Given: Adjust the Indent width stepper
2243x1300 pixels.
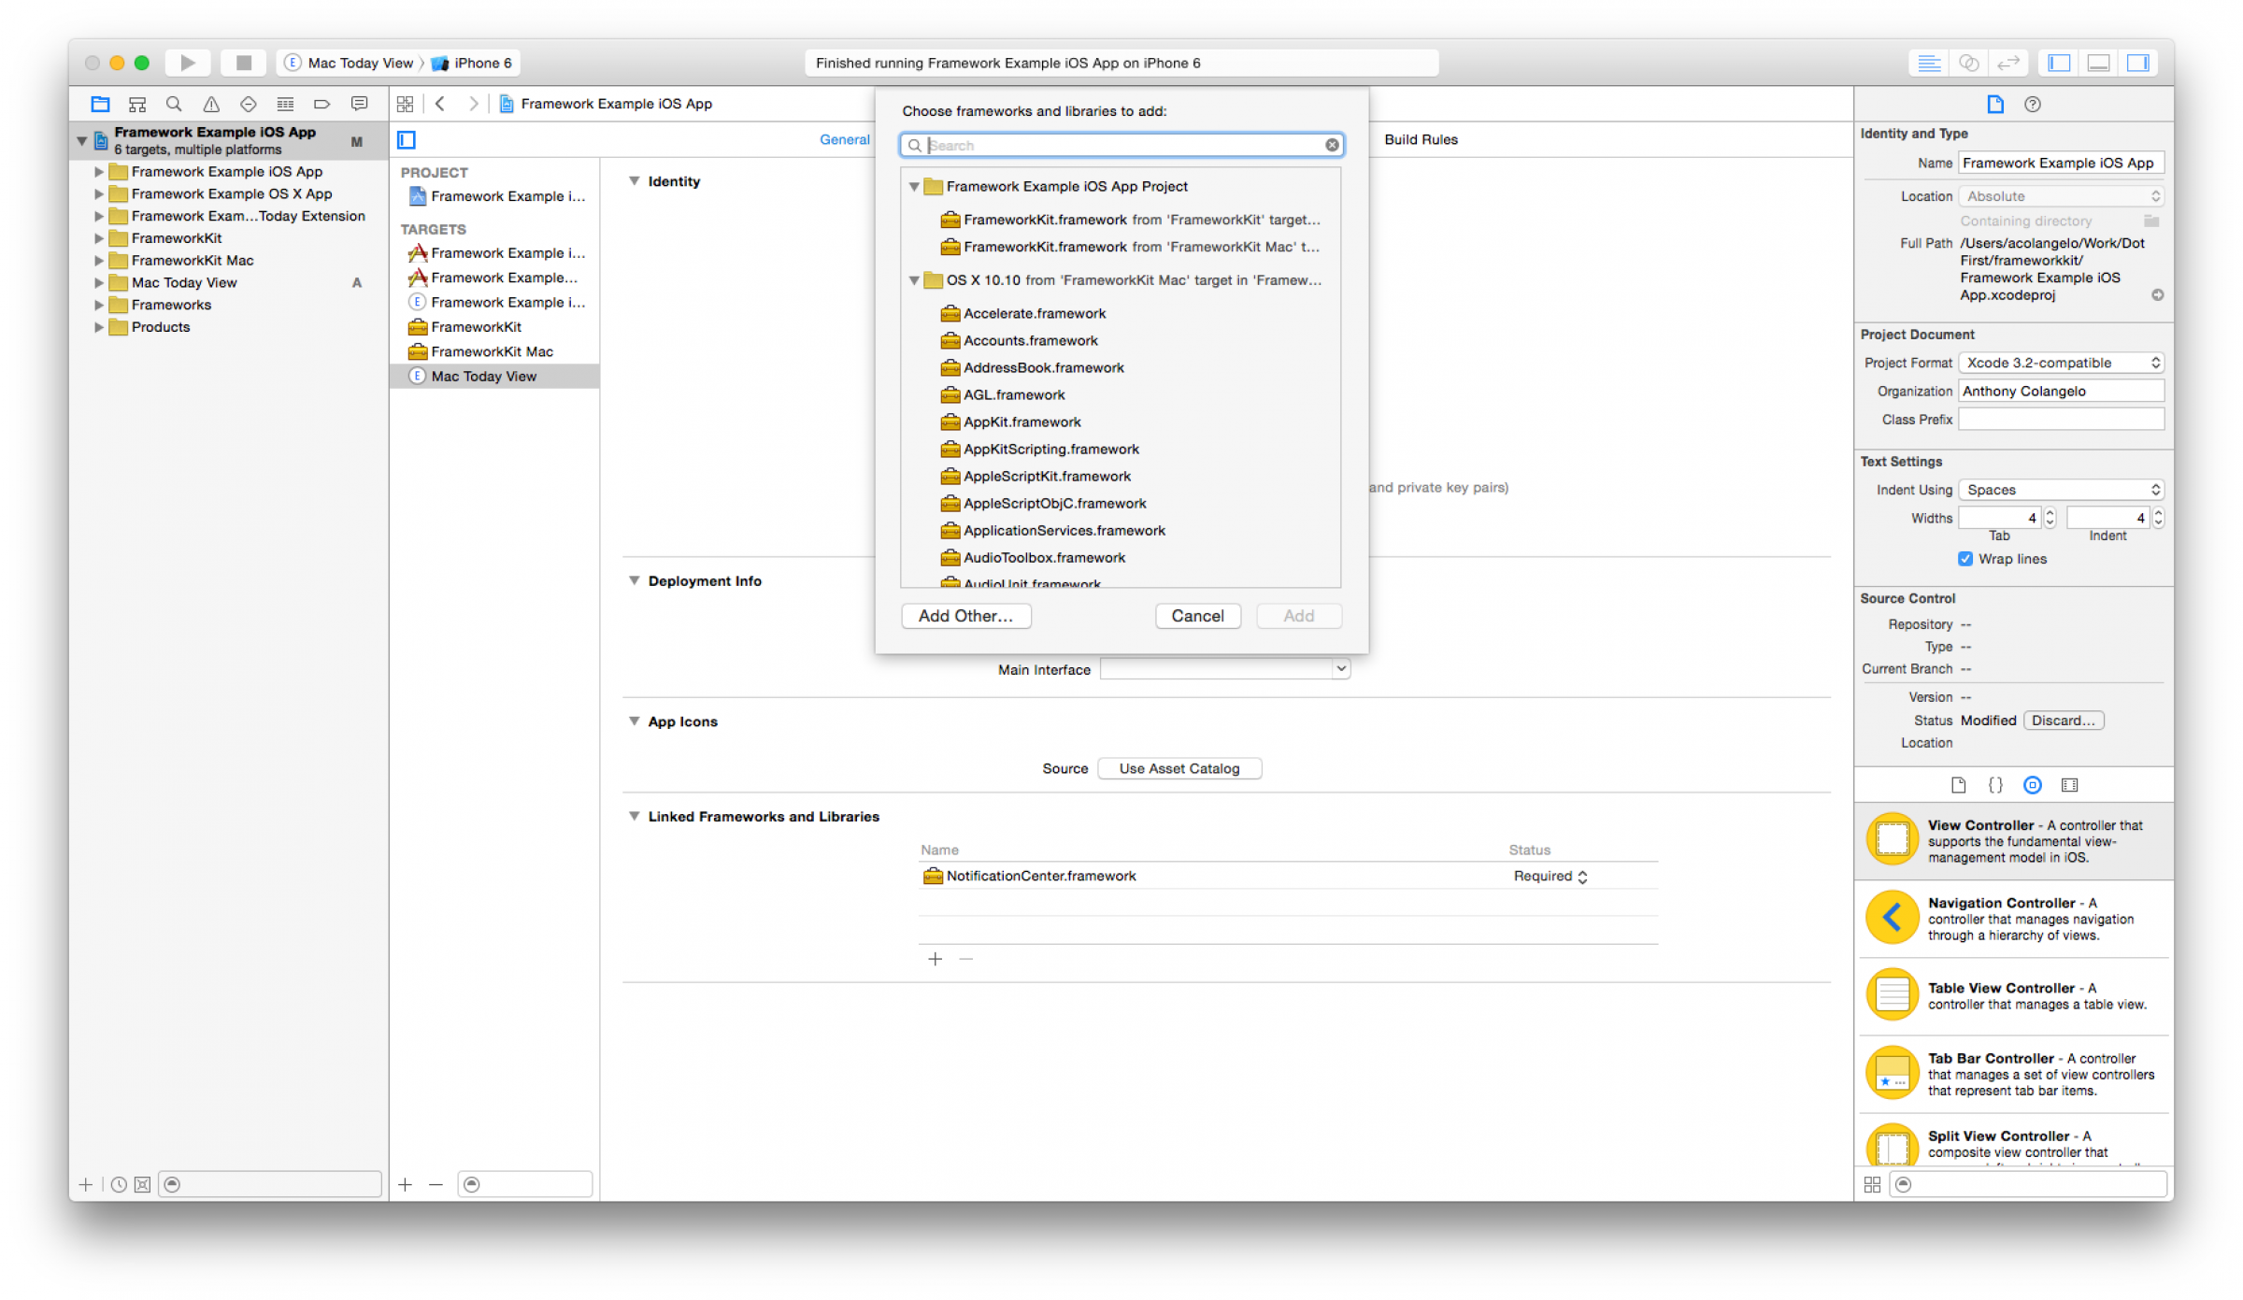Looking at the screenshot, I should (x=2159, y=518).
